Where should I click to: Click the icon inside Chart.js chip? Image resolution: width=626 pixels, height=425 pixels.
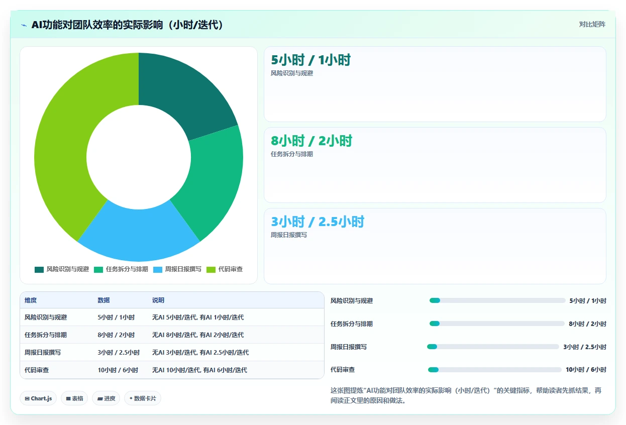(27, 398)
